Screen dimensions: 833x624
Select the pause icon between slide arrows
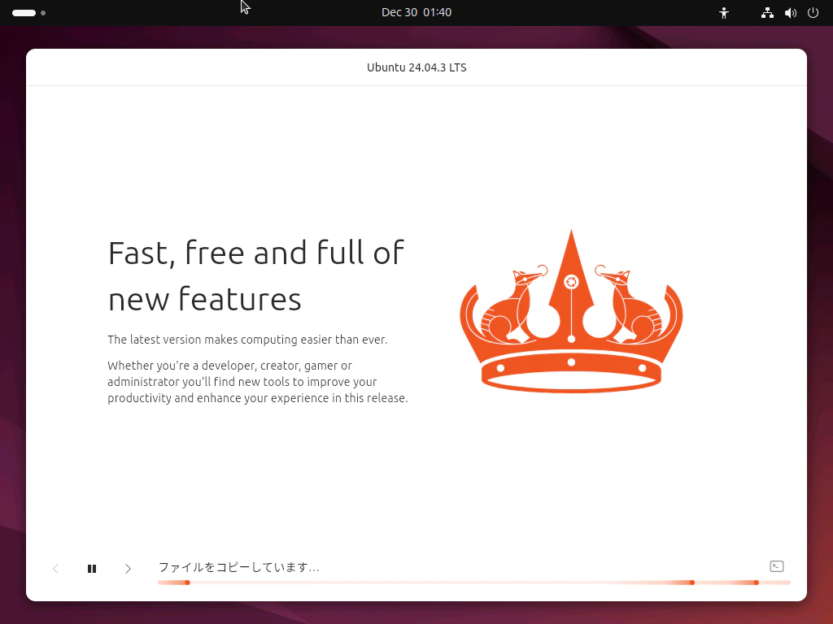(x=92, y=568)
